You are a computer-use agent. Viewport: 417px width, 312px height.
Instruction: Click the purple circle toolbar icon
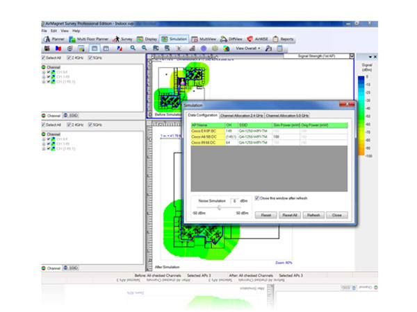click(204, 49)
